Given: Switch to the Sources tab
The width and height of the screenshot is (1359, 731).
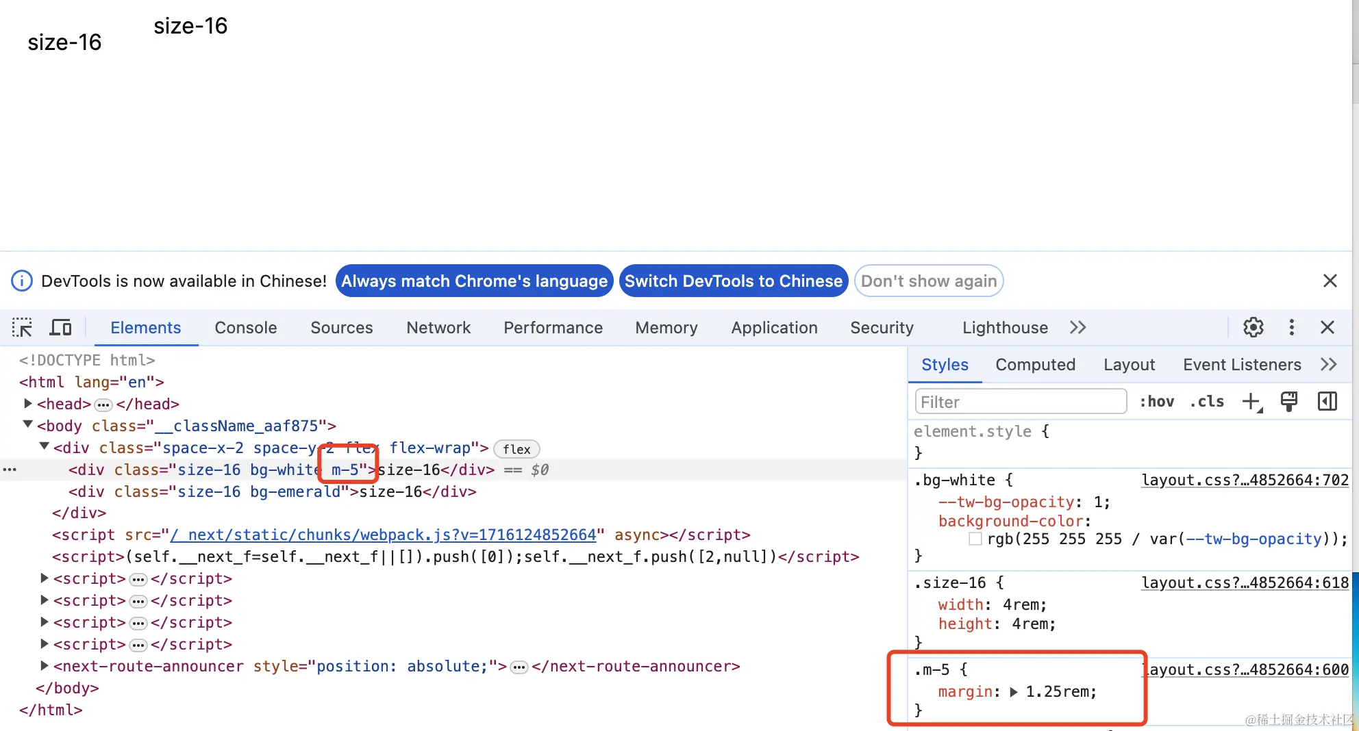Looking at the screenshot, I should coord(342,328).
